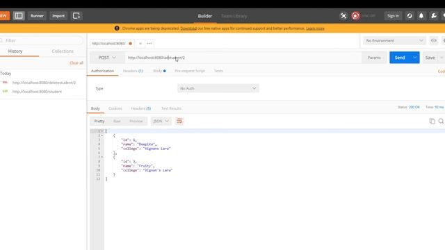Click the red sync status icon
This screenshot has height=250, width=445.
pyautogui.click(x=355, y=16)
